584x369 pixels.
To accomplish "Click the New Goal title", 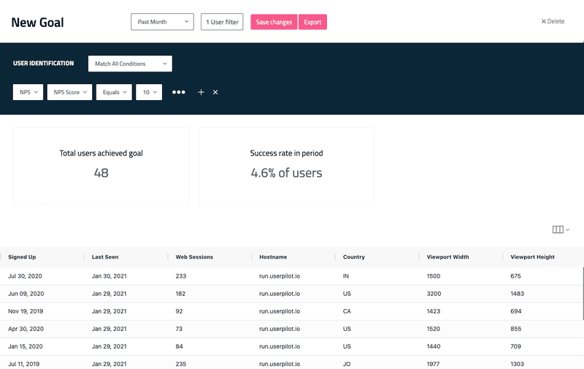I will pos(38,23).
